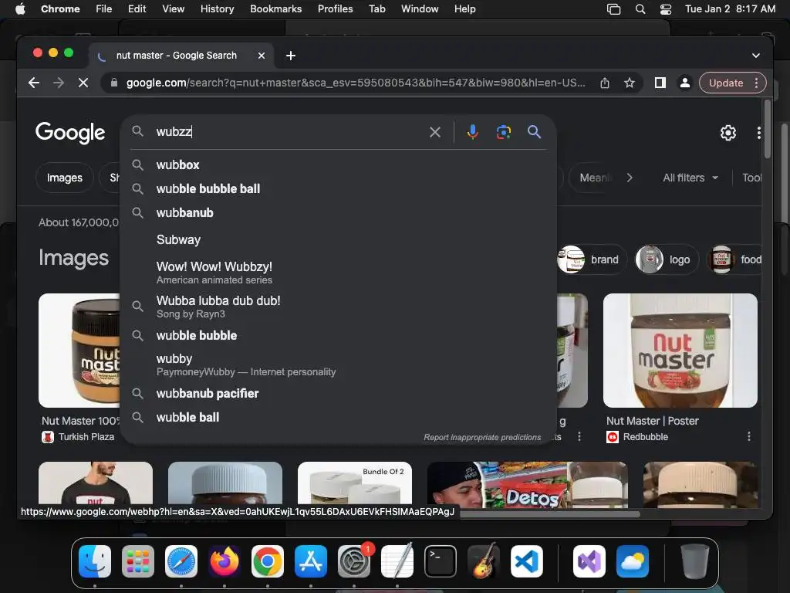Click the voice search microphone icon

[x=473, y=132]
